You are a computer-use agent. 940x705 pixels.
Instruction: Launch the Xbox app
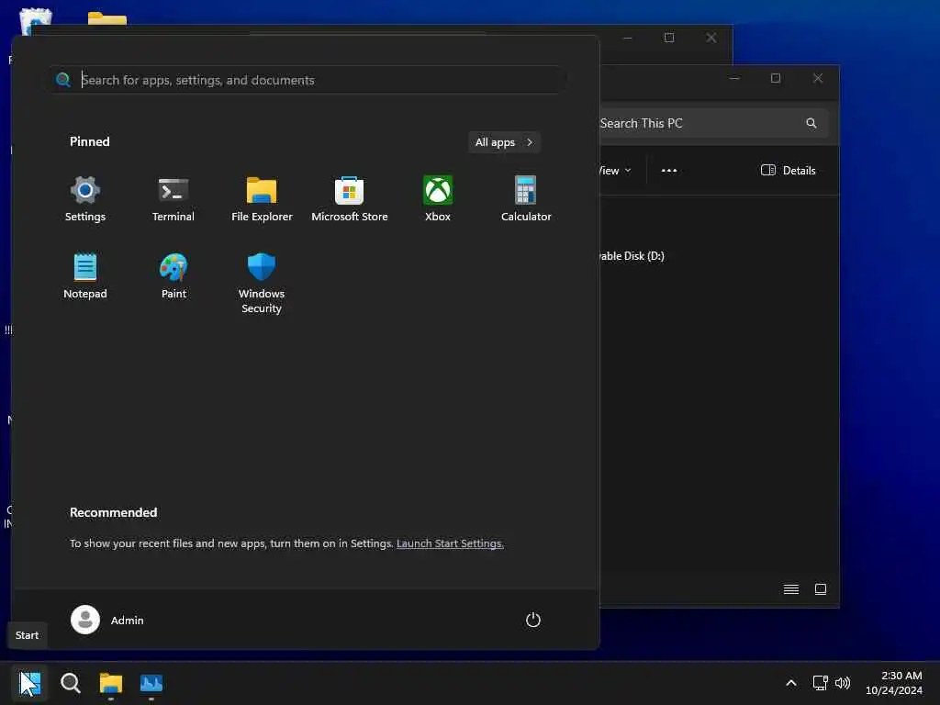(x=438, y=198)
